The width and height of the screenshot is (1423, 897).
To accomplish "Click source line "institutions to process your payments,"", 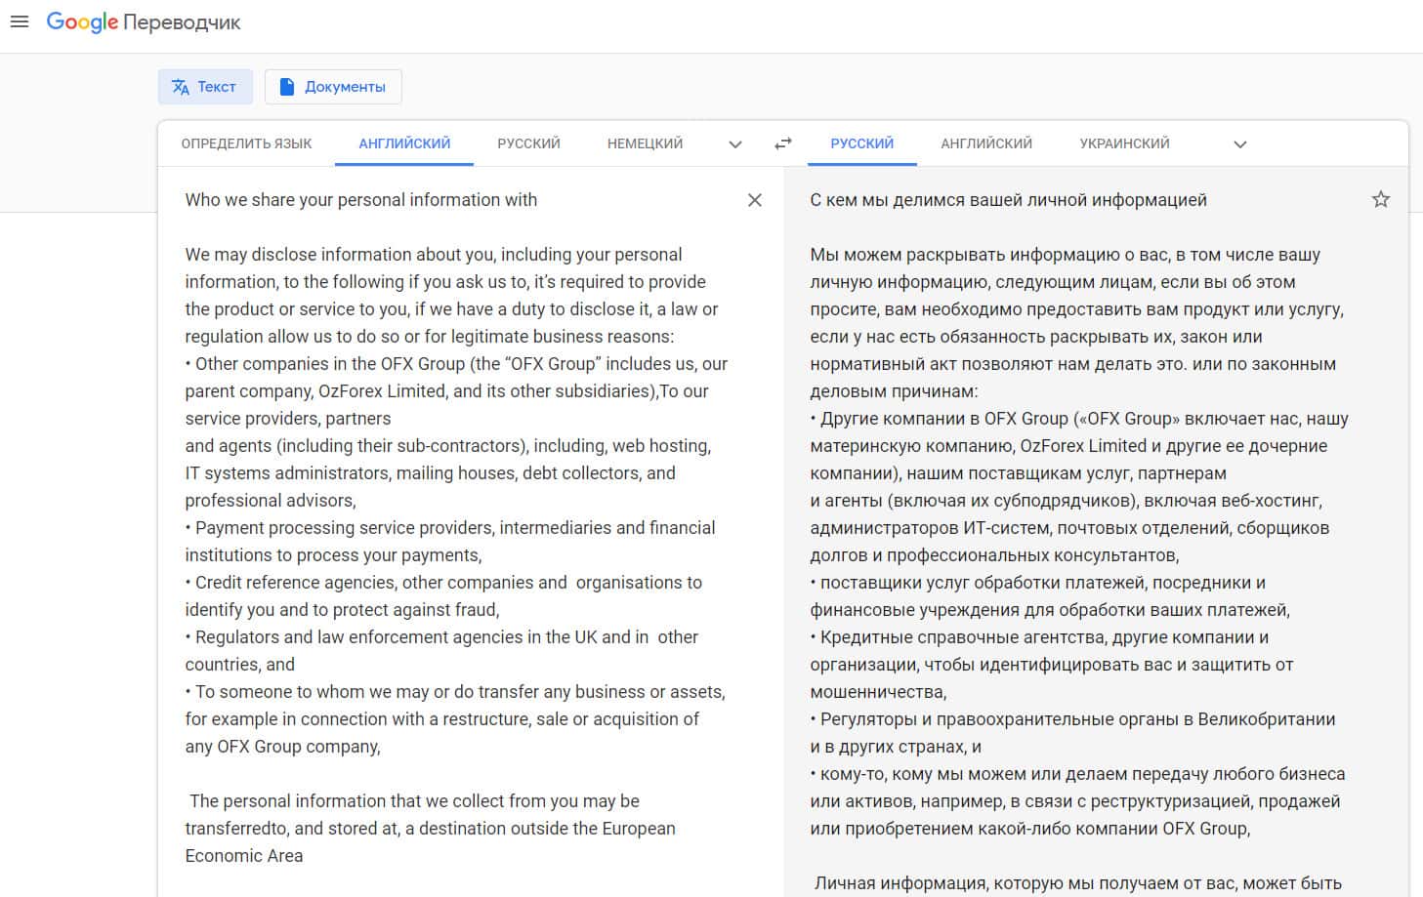I will [333, 555].
